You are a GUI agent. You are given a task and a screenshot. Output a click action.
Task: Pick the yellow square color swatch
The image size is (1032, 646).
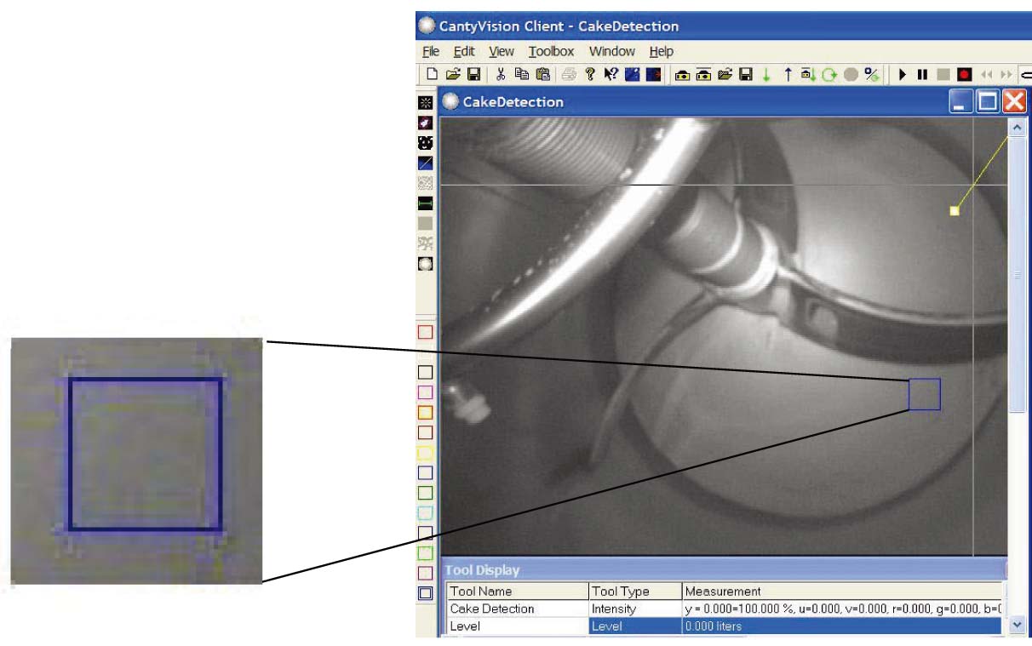tap(426, 453)
